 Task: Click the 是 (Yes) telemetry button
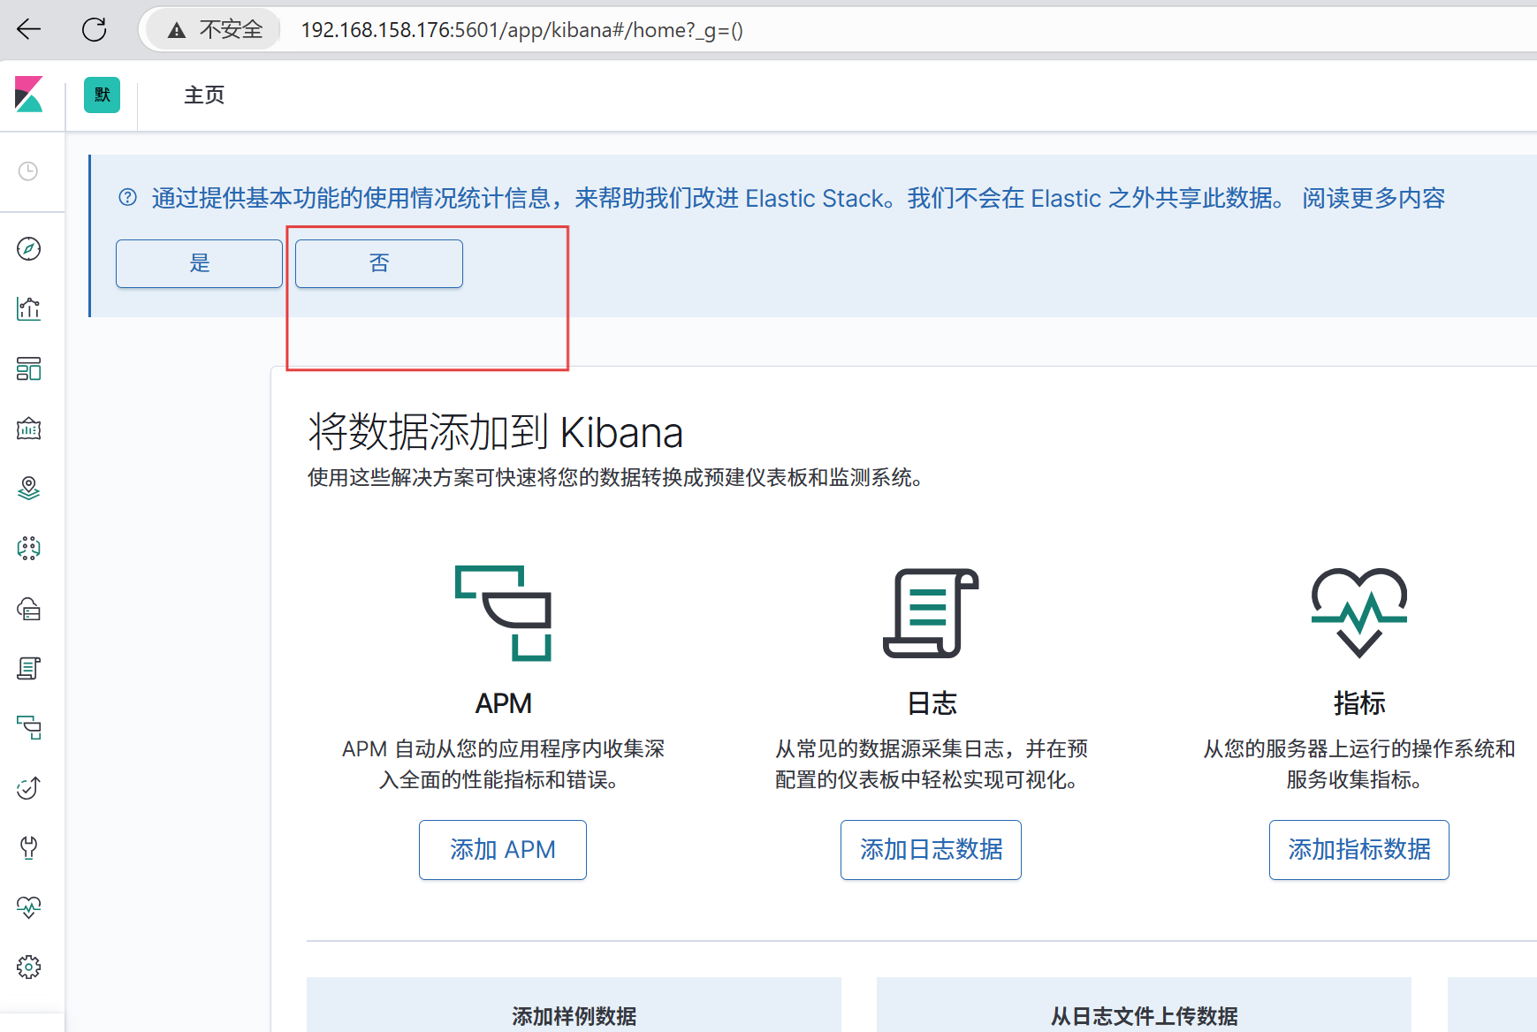[x=200, y=263]
